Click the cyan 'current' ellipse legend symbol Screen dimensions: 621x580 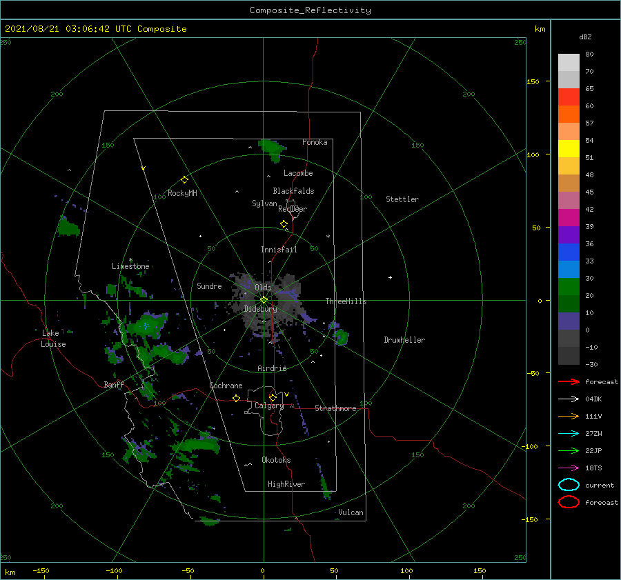[569, 485]
